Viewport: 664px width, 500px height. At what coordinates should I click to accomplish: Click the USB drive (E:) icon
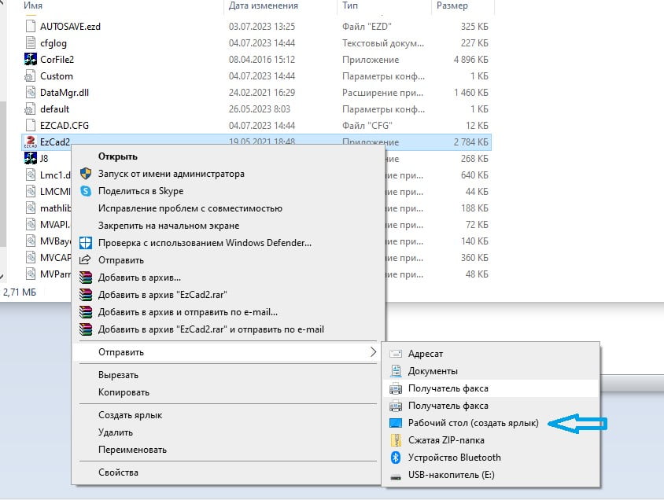click(396, 475)
